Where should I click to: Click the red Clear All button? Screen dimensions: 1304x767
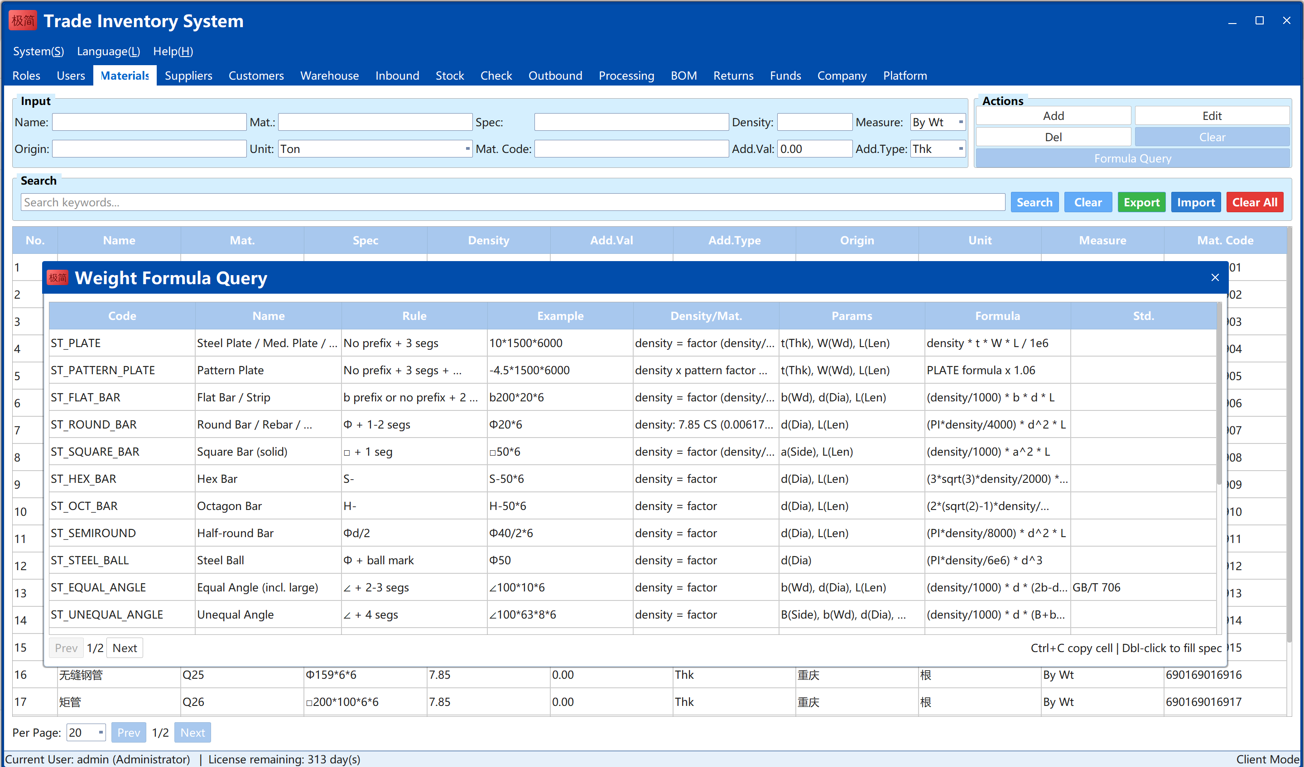pos(1254,202)
